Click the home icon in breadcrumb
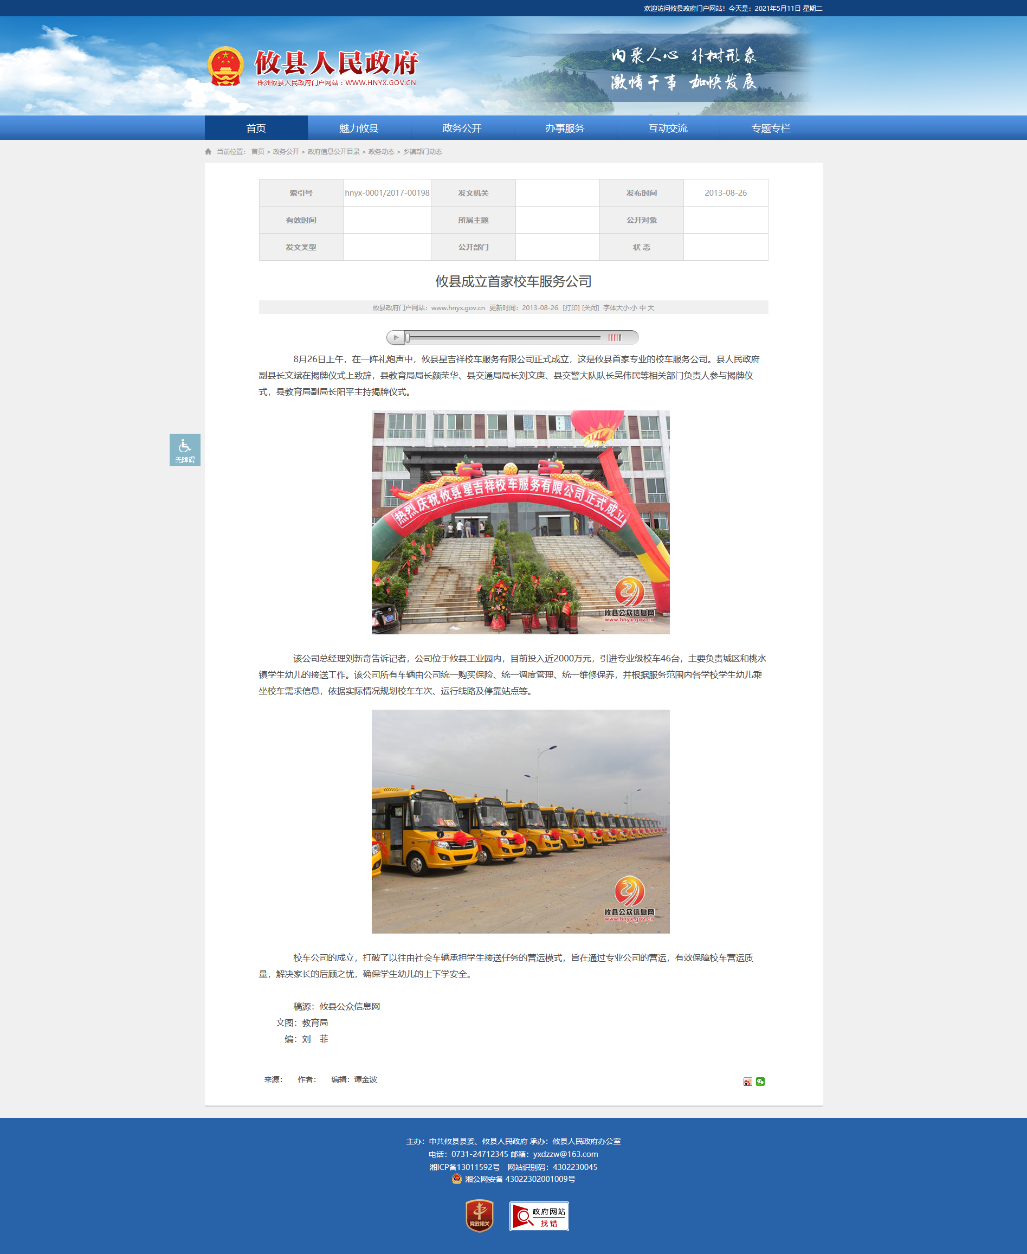The image size is (1027, 1254). (208, 151)
